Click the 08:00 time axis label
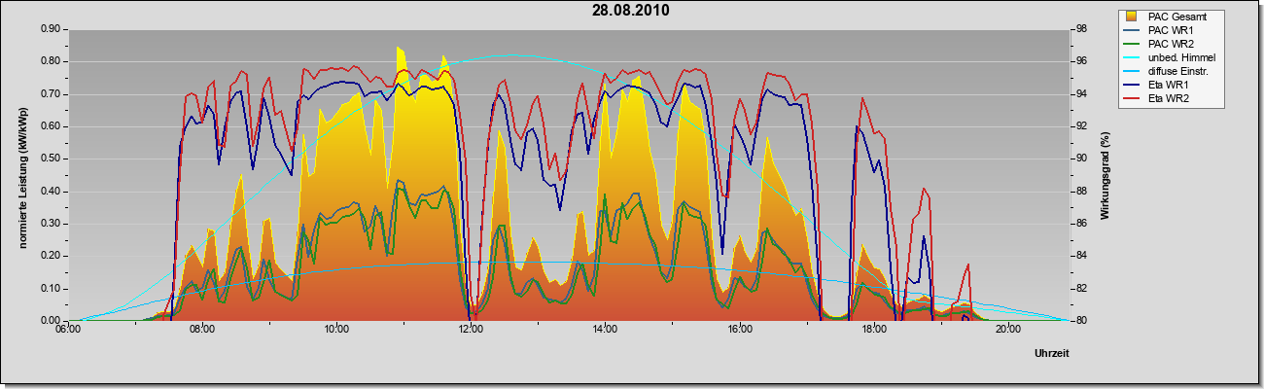Viewport: 1264px width, 389px height. [202, 330]
